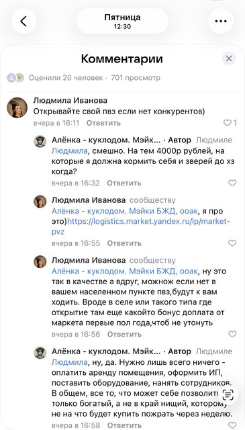Open the Пятница 12:30 title pill
Viewport: 245px width, 430px height.
(122, 21)
